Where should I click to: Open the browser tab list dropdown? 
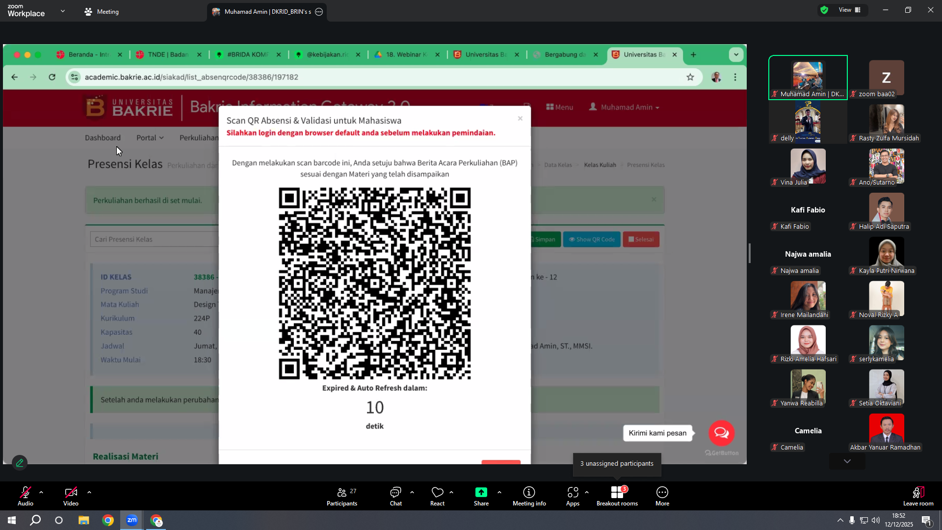click(736, 54)
